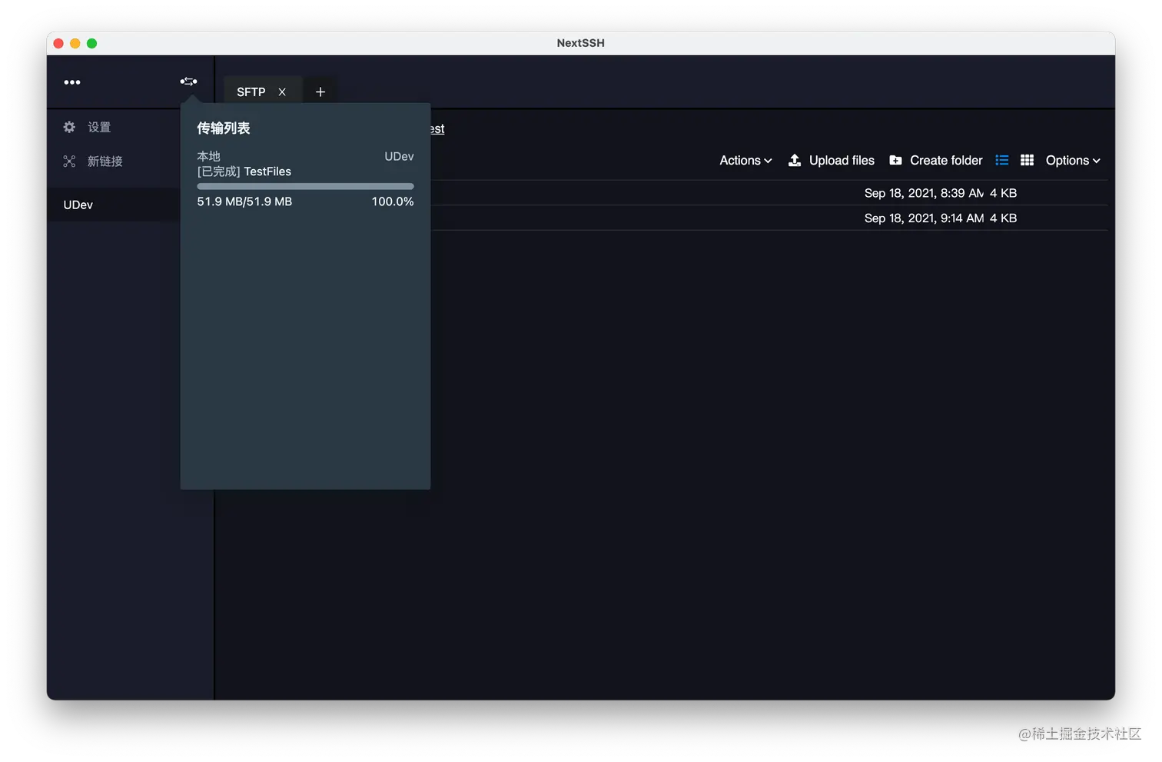Open 新链接 new connection item
The width and height of the screenshot is (1162, 762).
coord(105,161)
